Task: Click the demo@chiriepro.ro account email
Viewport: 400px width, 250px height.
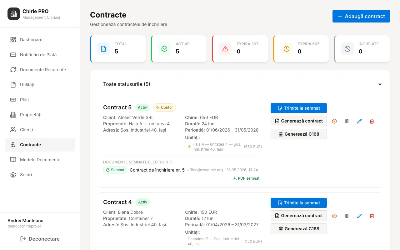Action: 24,226
